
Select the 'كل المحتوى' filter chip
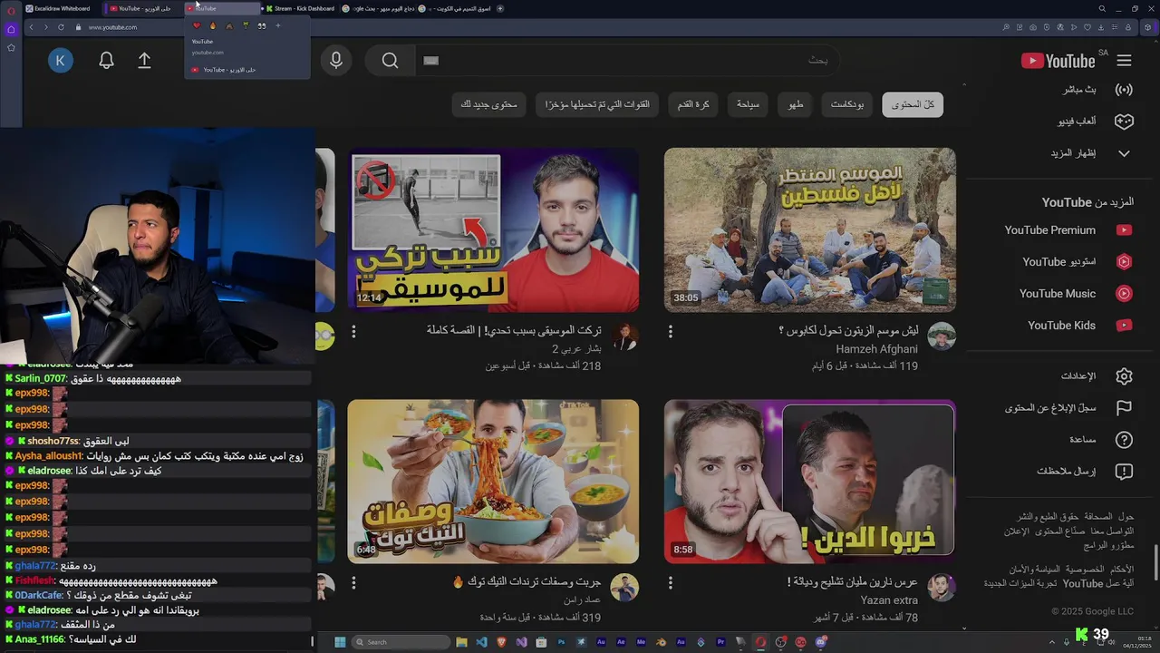(913, 104)
